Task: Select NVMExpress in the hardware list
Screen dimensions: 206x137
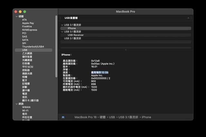Action: pos(30,30)
